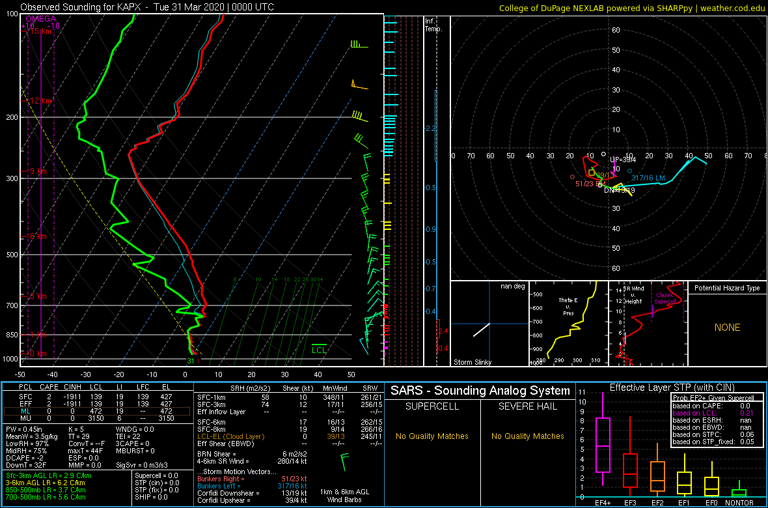Click the yellow NONE hazard type
Viewport: 768px width, 508px height.
pos(727,328)
